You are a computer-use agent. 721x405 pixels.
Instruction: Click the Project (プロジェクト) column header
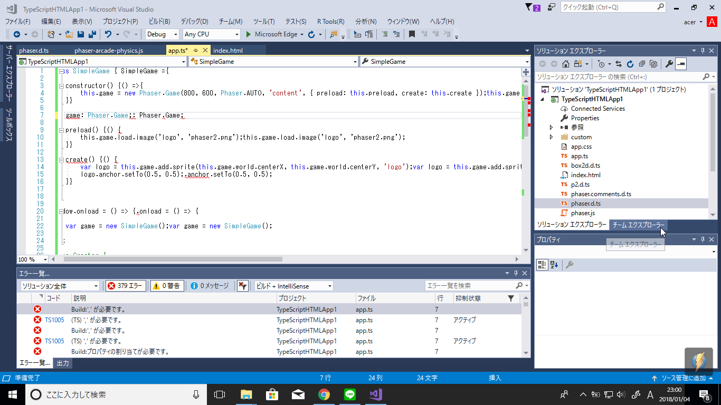coord(315,298)
